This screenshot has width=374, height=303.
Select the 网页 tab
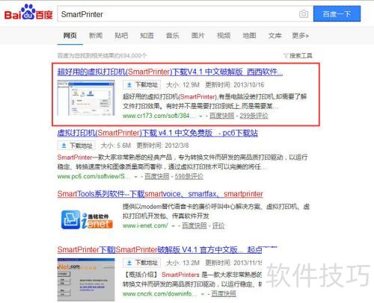click(x=70, y=36)
